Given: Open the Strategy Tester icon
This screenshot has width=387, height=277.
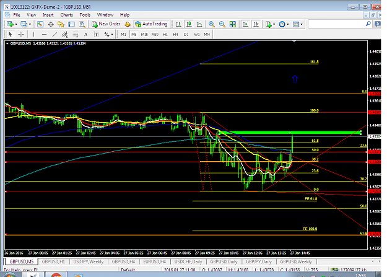Looking at the screenshot, I should coord(82,24).
